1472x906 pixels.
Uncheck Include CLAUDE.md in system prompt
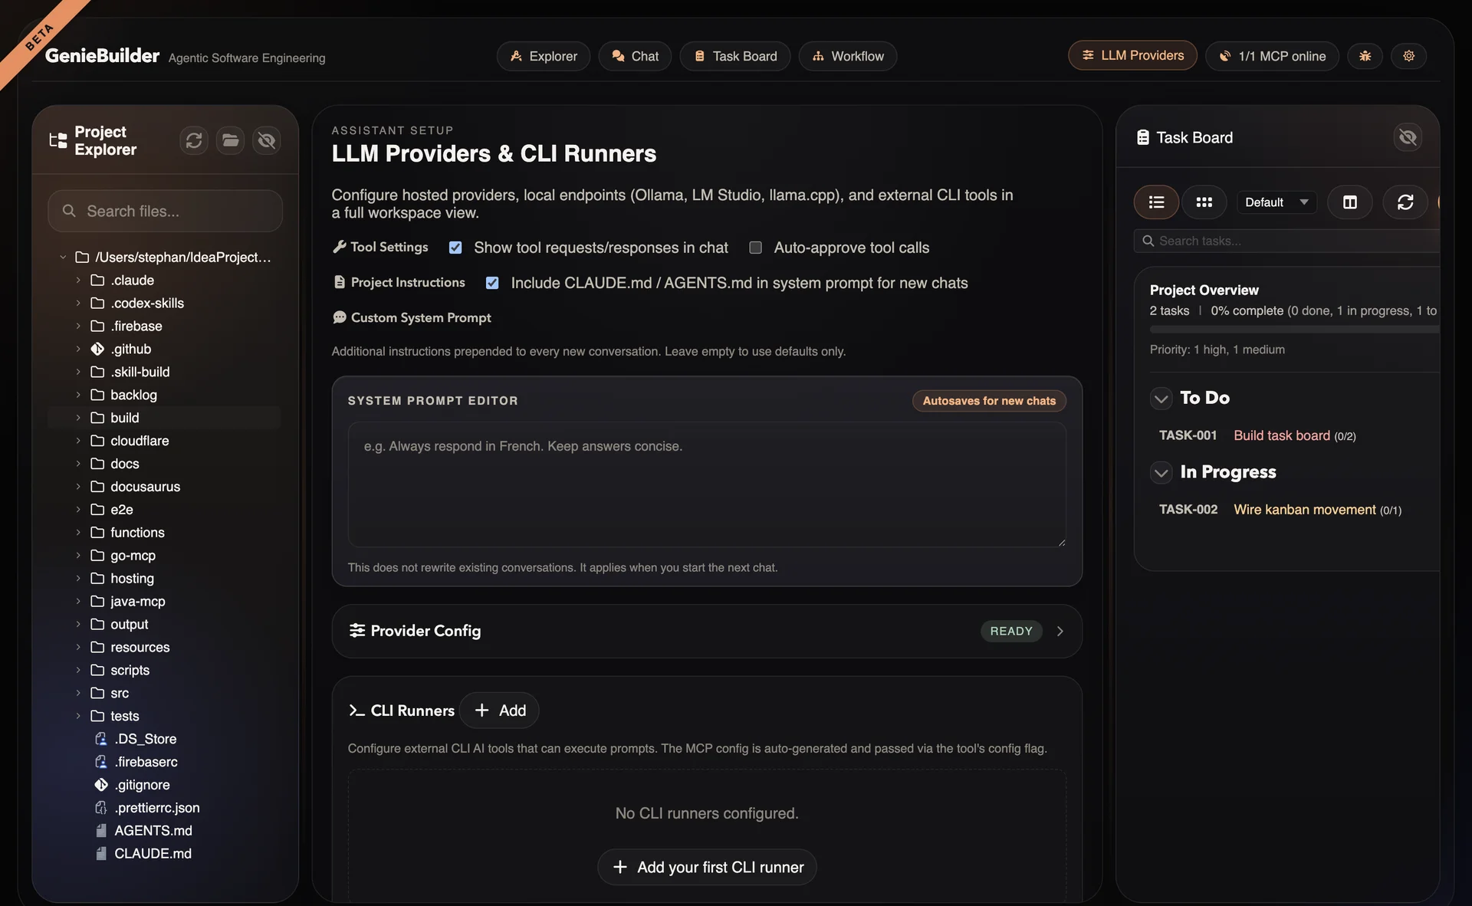pyautogui.click(x=491, y=283)
